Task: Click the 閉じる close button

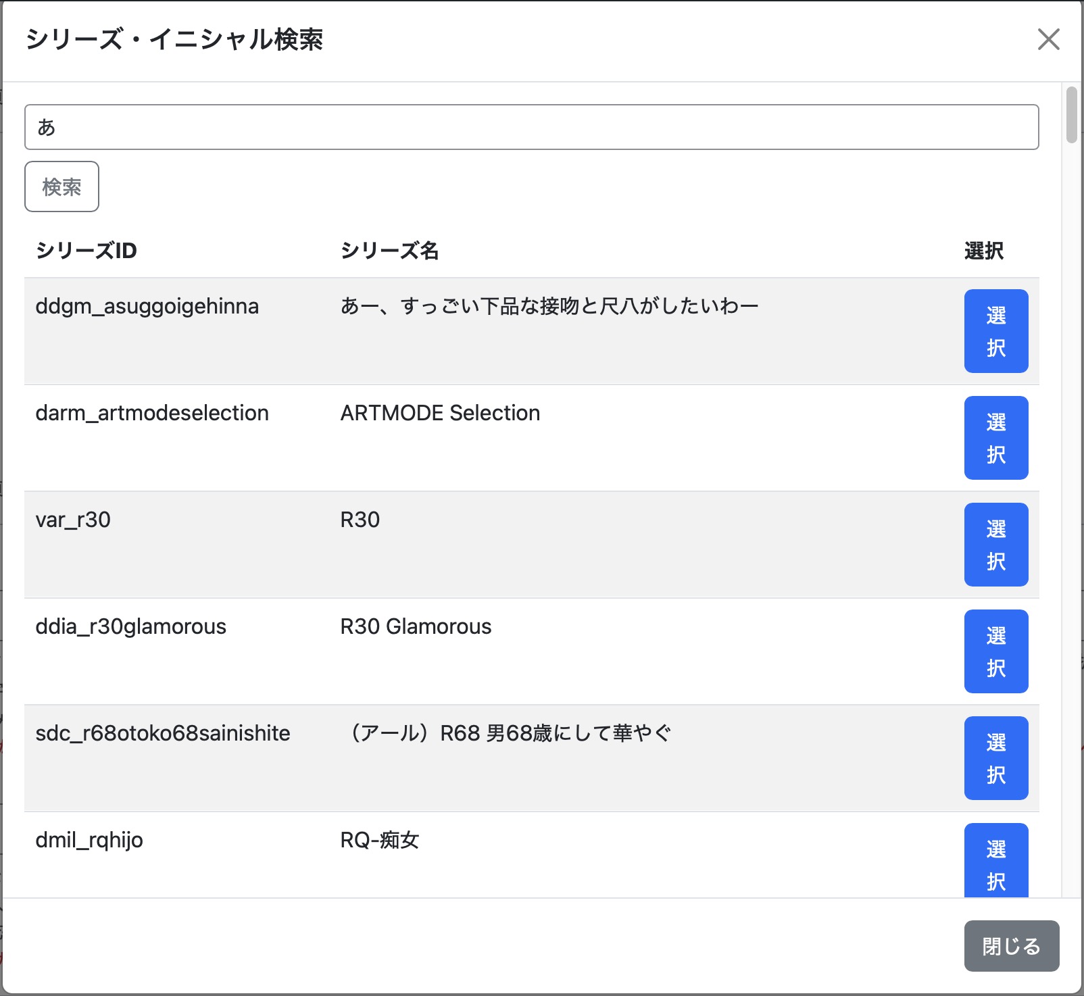Action: tap(1011, 946)
